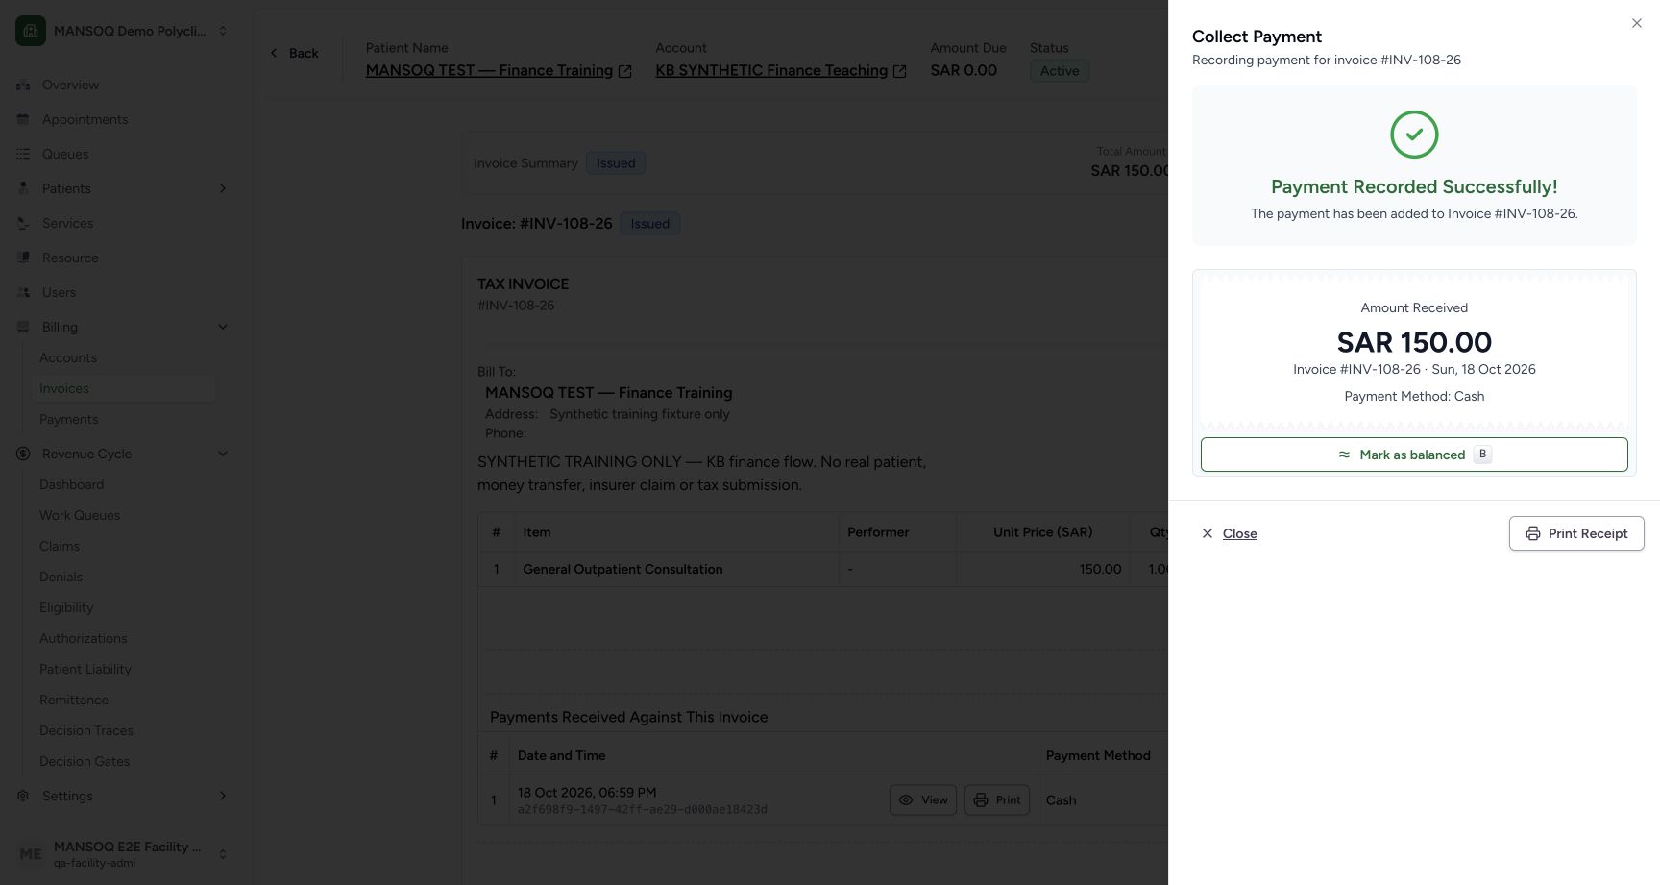Screen dimensions: 1660x885
Task: Click the MANSOQ clinic logo icon
Action: (x=31, y=31)
